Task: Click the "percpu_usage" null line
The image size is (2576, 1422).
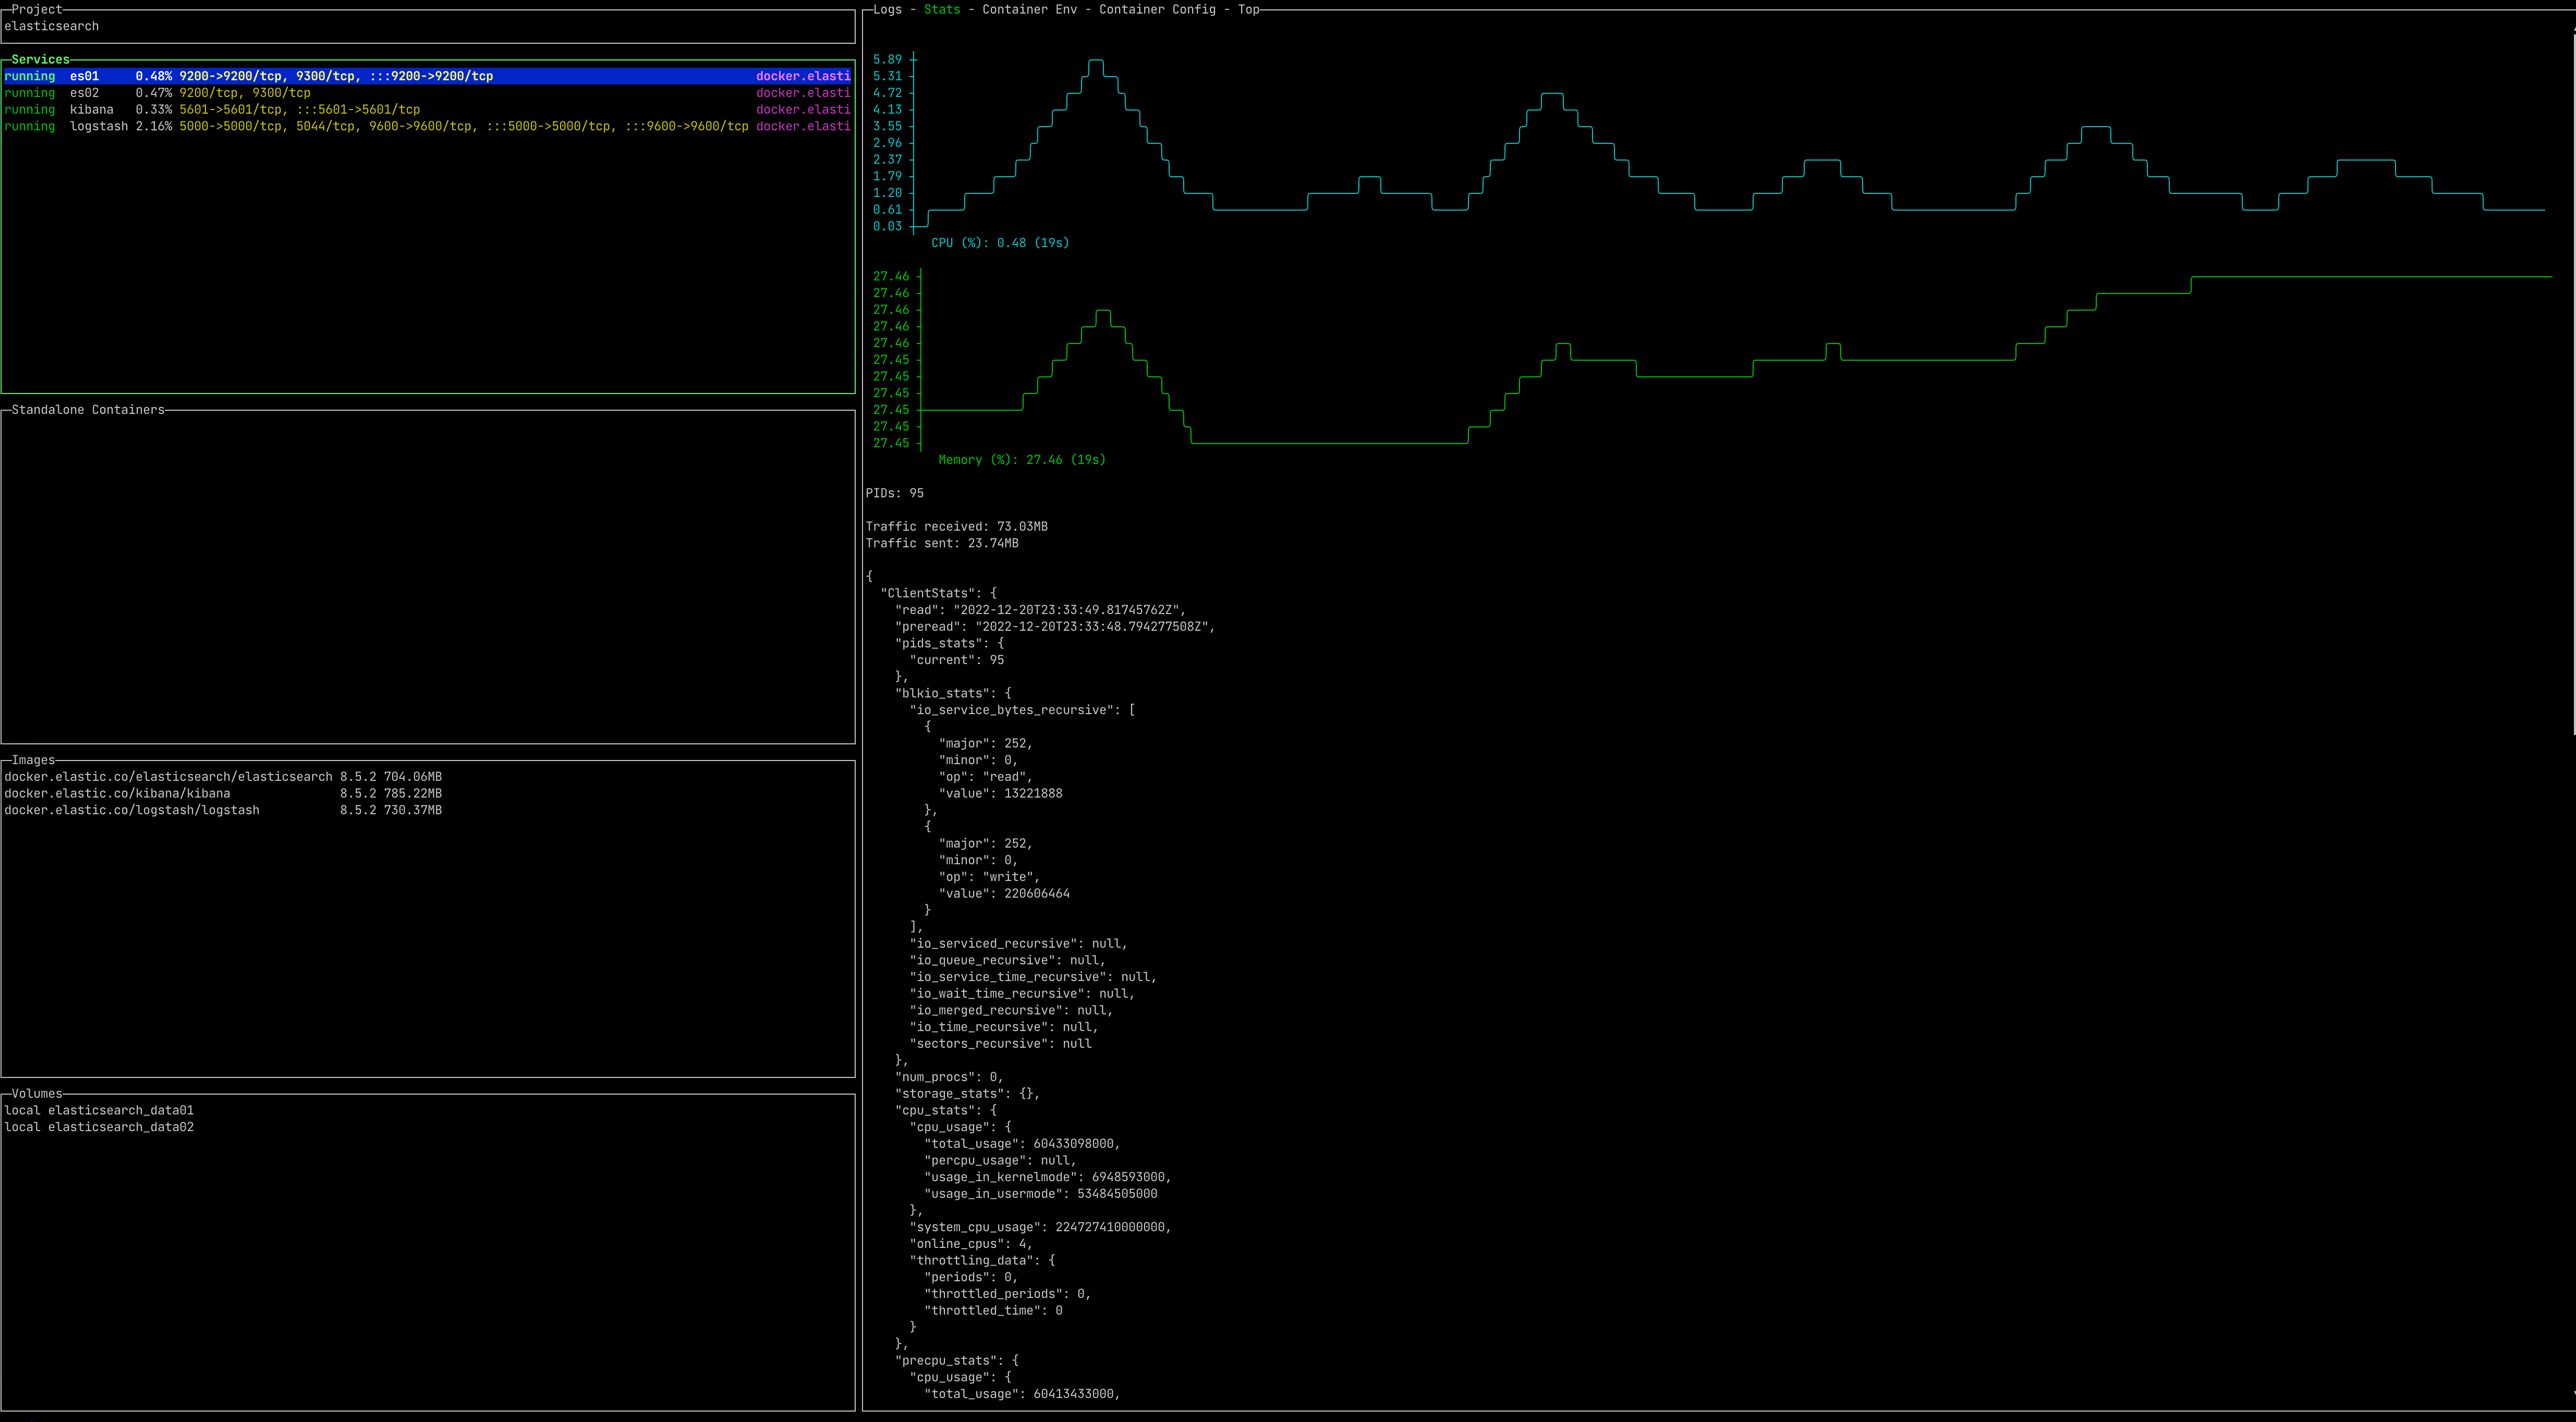Action: [1000, 1160]
